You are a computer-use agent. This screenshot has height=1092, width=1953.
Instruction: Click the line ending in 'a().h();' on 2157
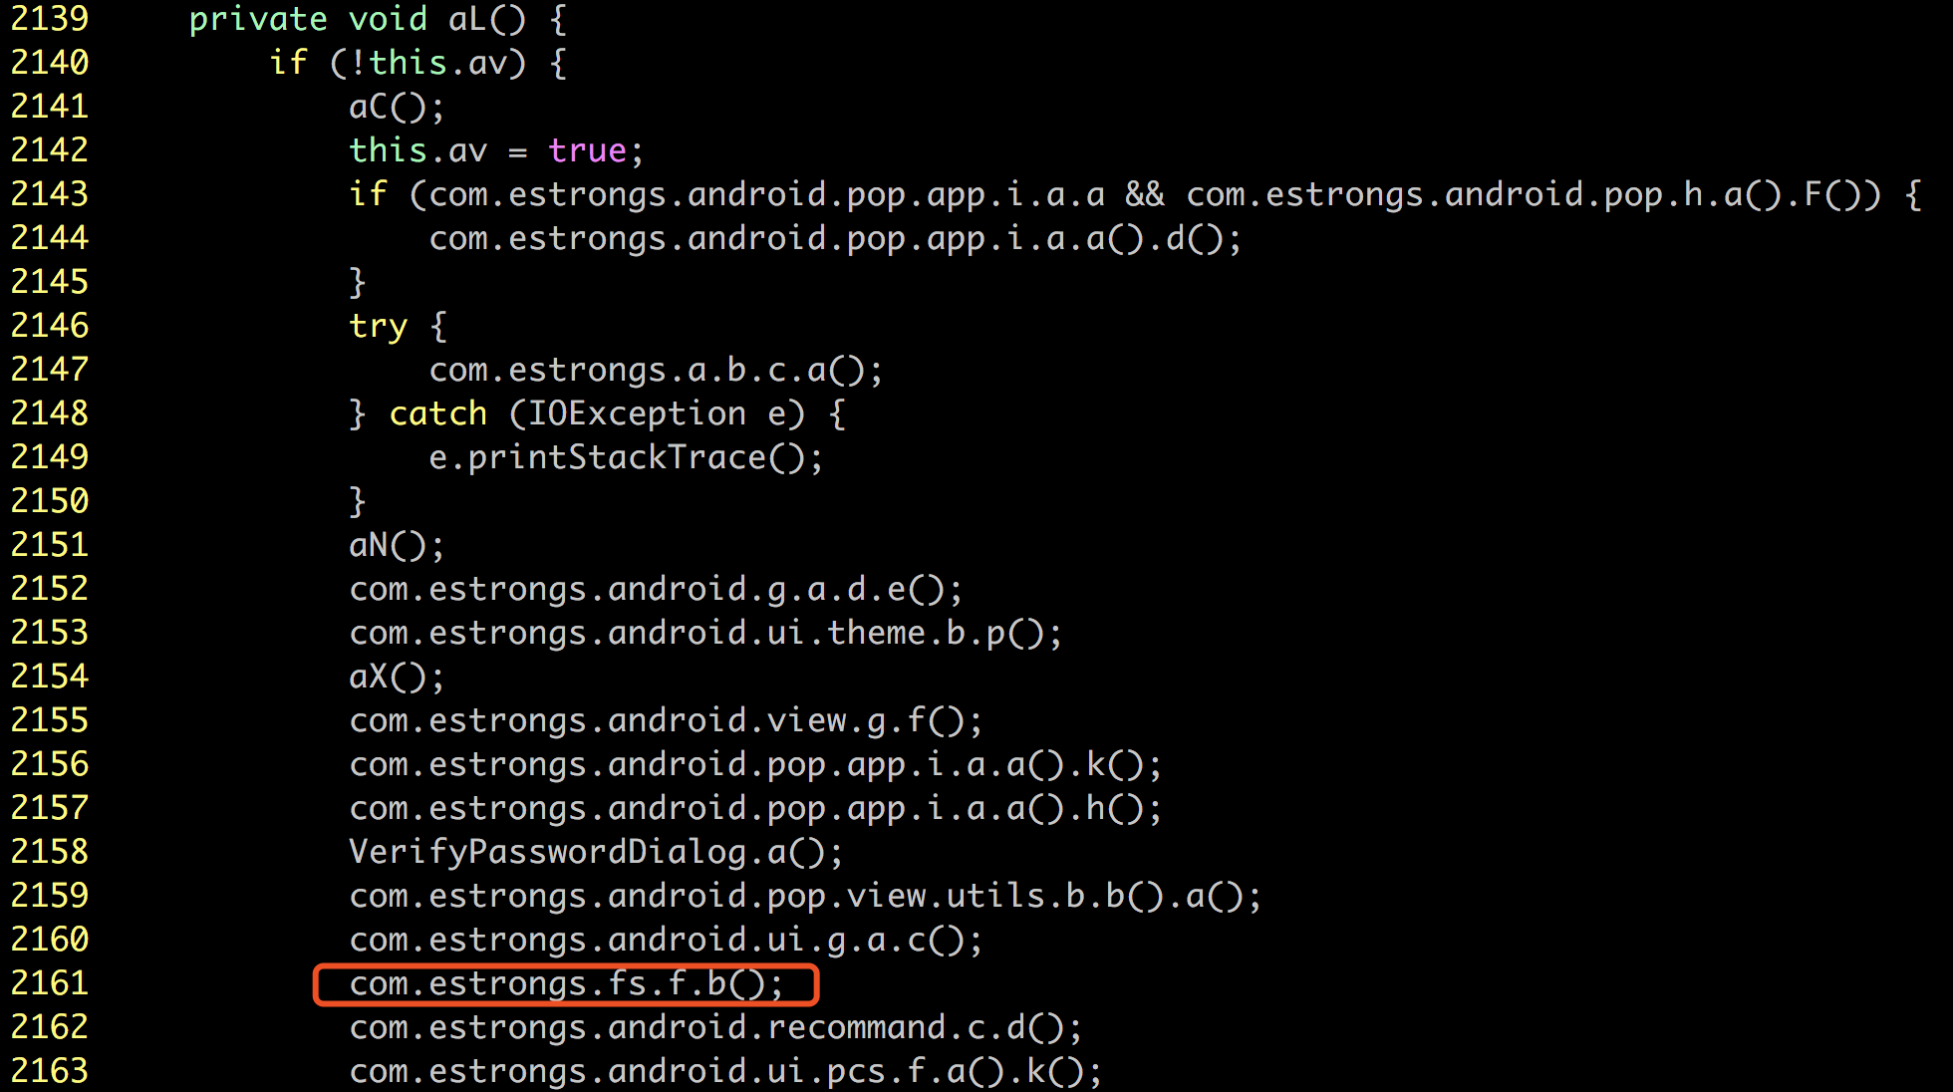[755, 809]
